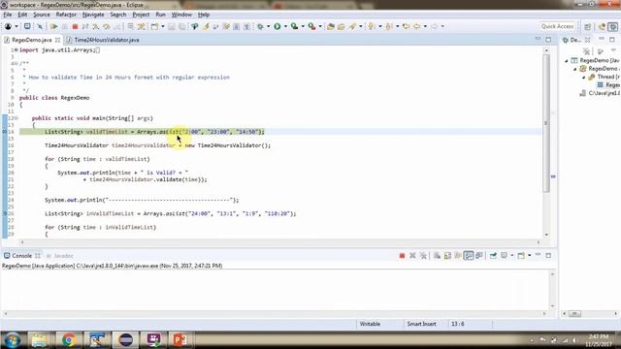Image resolution: width=621 pixels, height=349 pixels.
Task: Open PowerPoint from the Windows taskbar
Action: 180,340
